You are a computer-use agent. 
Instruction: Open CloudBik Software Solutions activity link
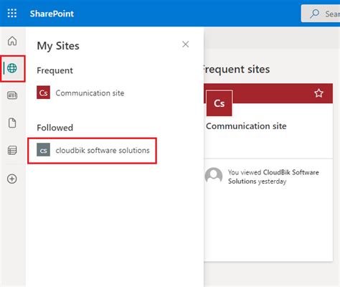273,177
